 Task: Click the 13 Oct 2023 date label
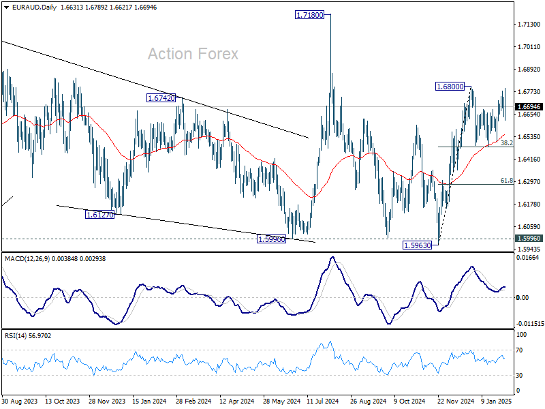pyautogui.click(x=62, y=401)
